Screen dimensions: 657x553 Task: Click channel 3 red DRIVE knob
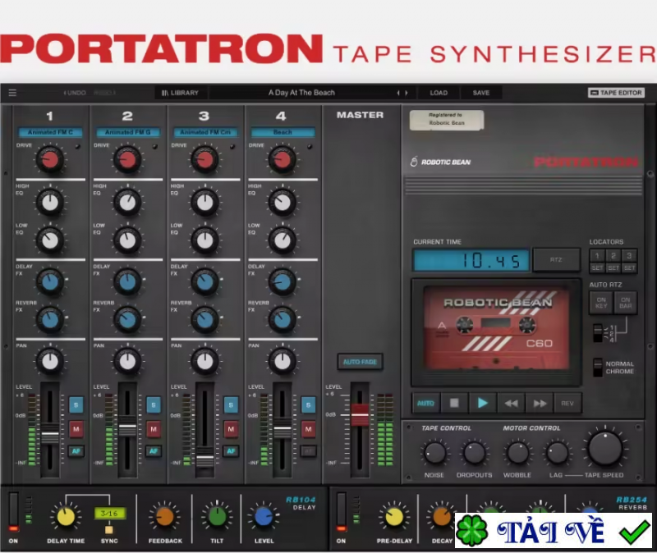(x=204, y=159)
